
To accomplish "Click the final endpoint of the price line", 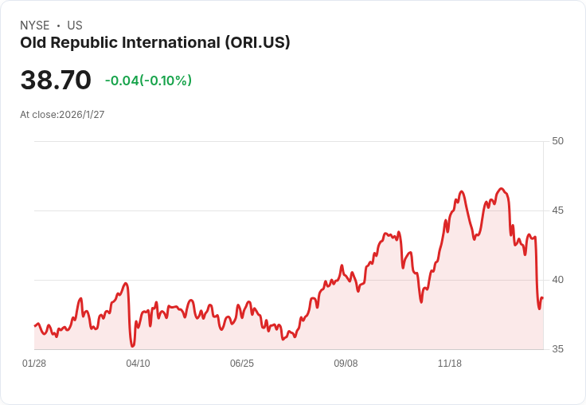I will [542, 298].
